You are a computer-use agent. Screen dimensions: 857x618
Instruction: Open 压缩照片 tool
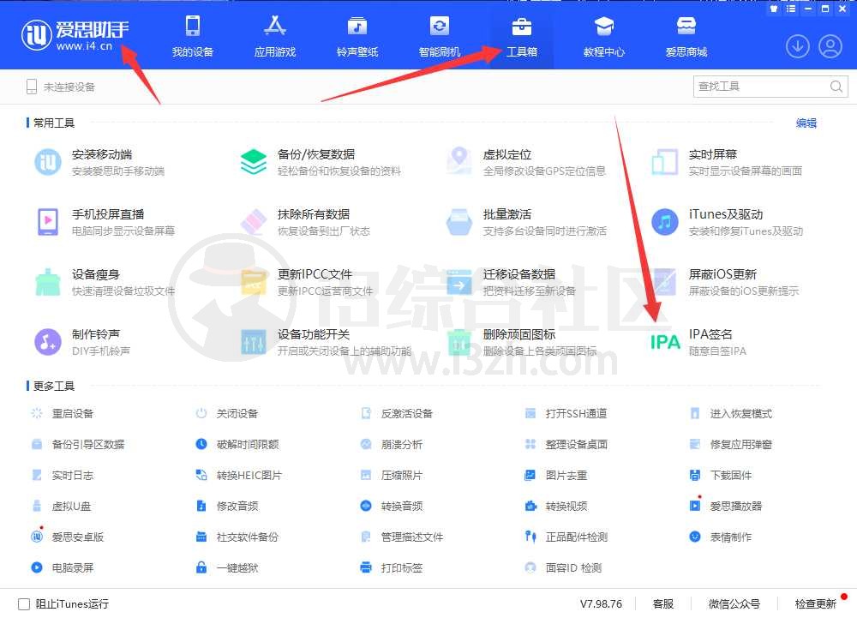click(392, 476)
